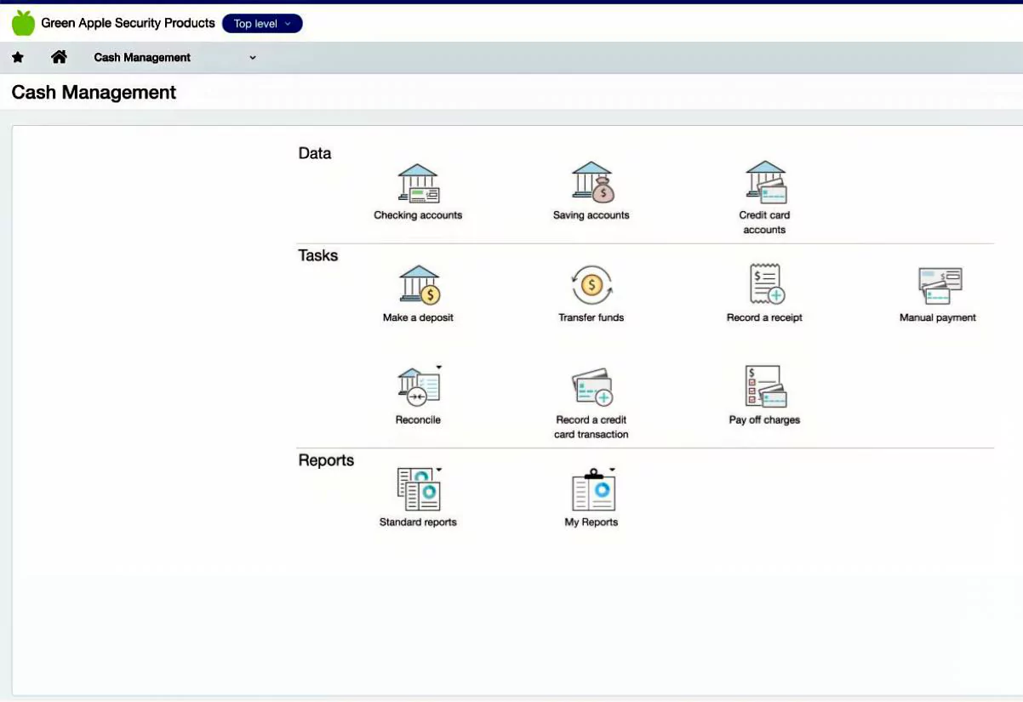Click the Make a deposit icon
Image resolution: width=1023 pixels, height=702 pixels.
418,286
